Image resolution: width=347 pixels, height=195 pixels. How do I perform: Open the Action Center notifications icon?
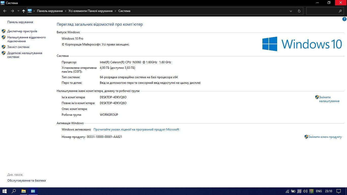click(339, 191)
